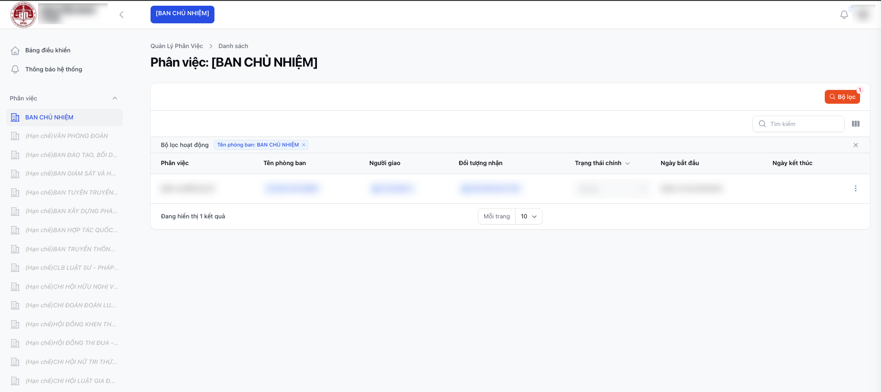
Task: Collapse the Phân việc sidebar group
Action: [114, 98]
